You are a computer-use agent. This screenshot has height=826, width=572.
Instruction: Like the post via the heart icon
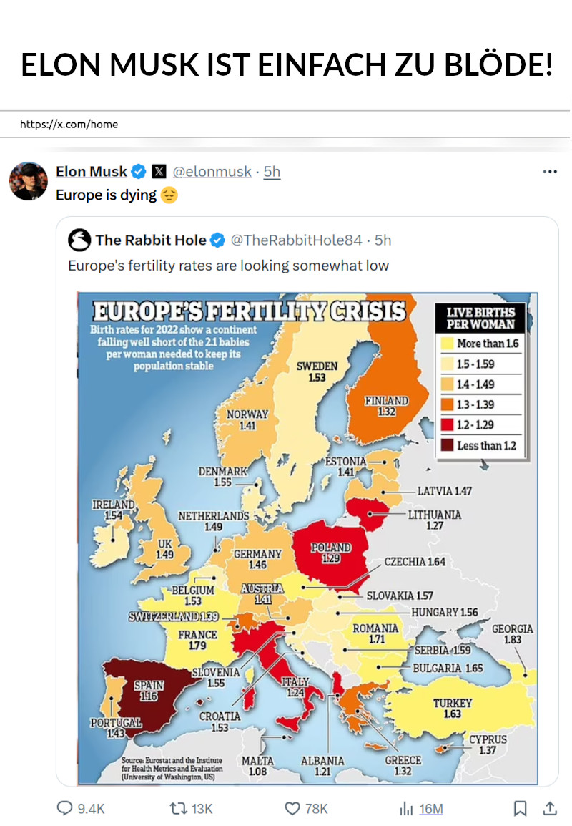[292, 808]
